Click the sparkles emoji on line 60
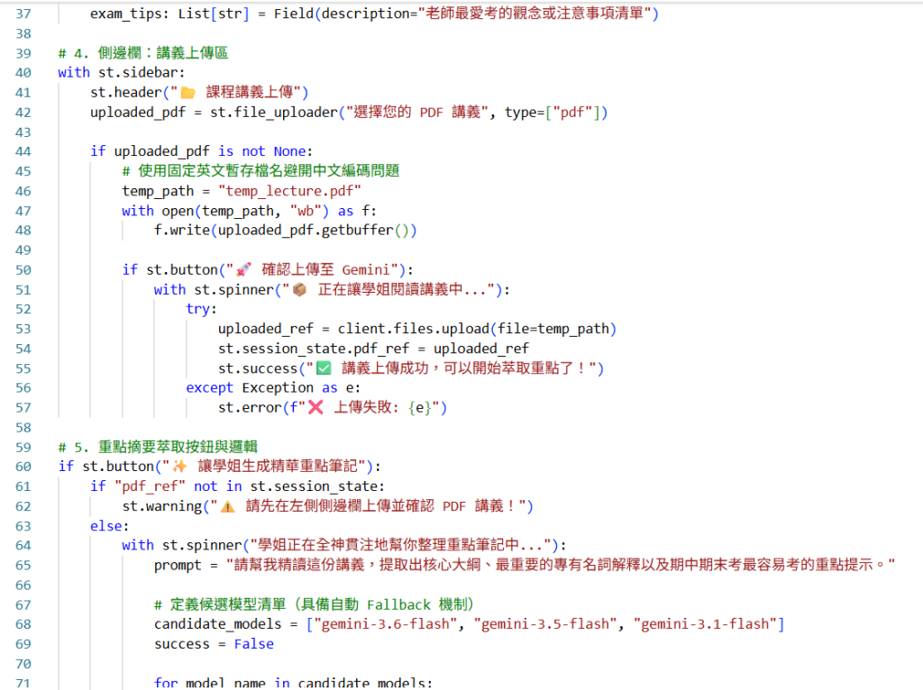 179,467
